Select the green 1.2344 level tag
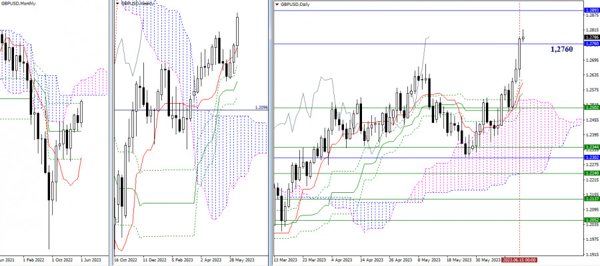Viewport: 600px width, 266px height. 591,147
